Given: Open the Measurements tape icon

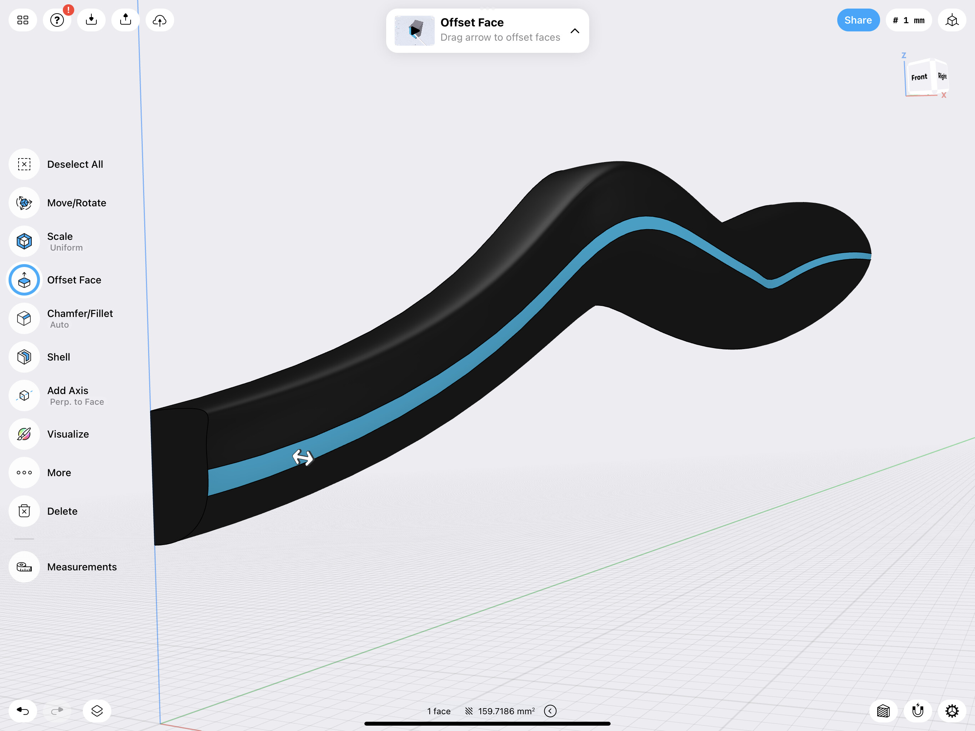Looking at the screenshot, I should (24, 566).
